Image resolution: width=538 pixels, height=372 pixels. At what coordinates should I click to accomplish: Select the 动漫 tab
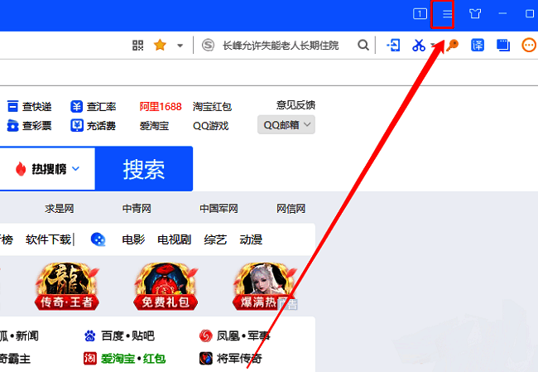251,239
